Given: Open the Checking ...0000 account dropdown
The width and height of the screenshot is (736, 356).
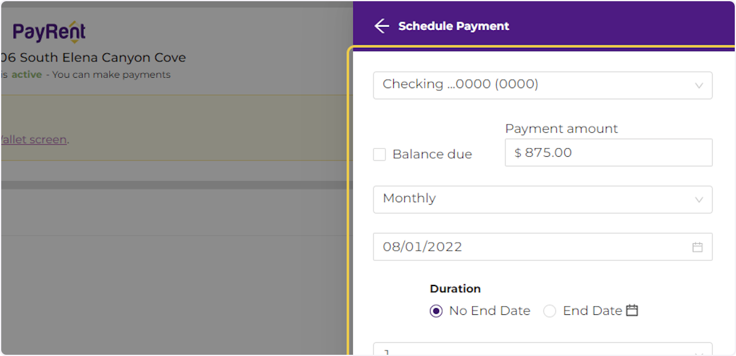Looking at the screenshot, I should tap(543, 85).
